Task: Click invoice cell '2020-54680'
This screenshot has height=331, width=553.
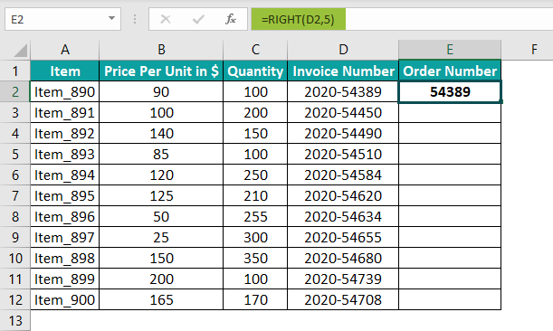Action: (x=343, y=258)
